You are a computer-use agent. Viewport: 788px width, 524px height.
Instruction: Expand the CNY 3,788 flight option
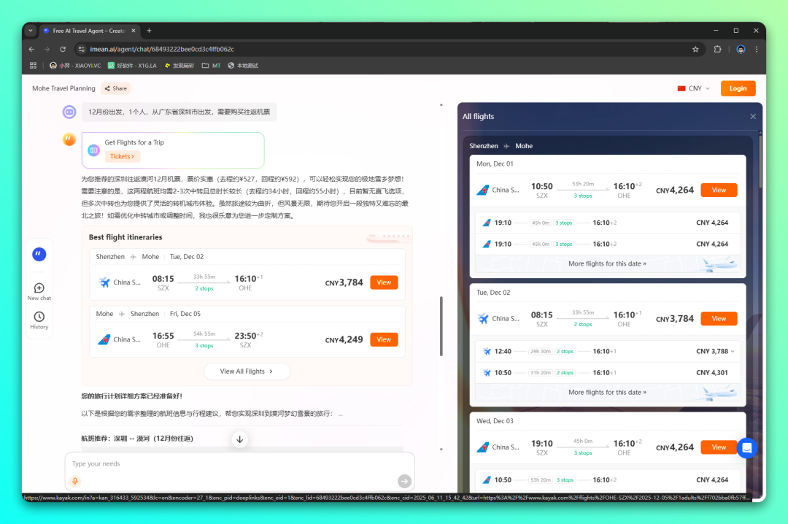(x=732, y=352)
